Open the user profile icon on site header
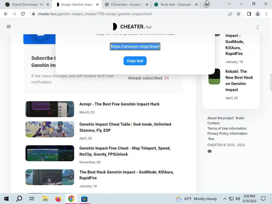The image size is (272, 204). coord(258,27)
